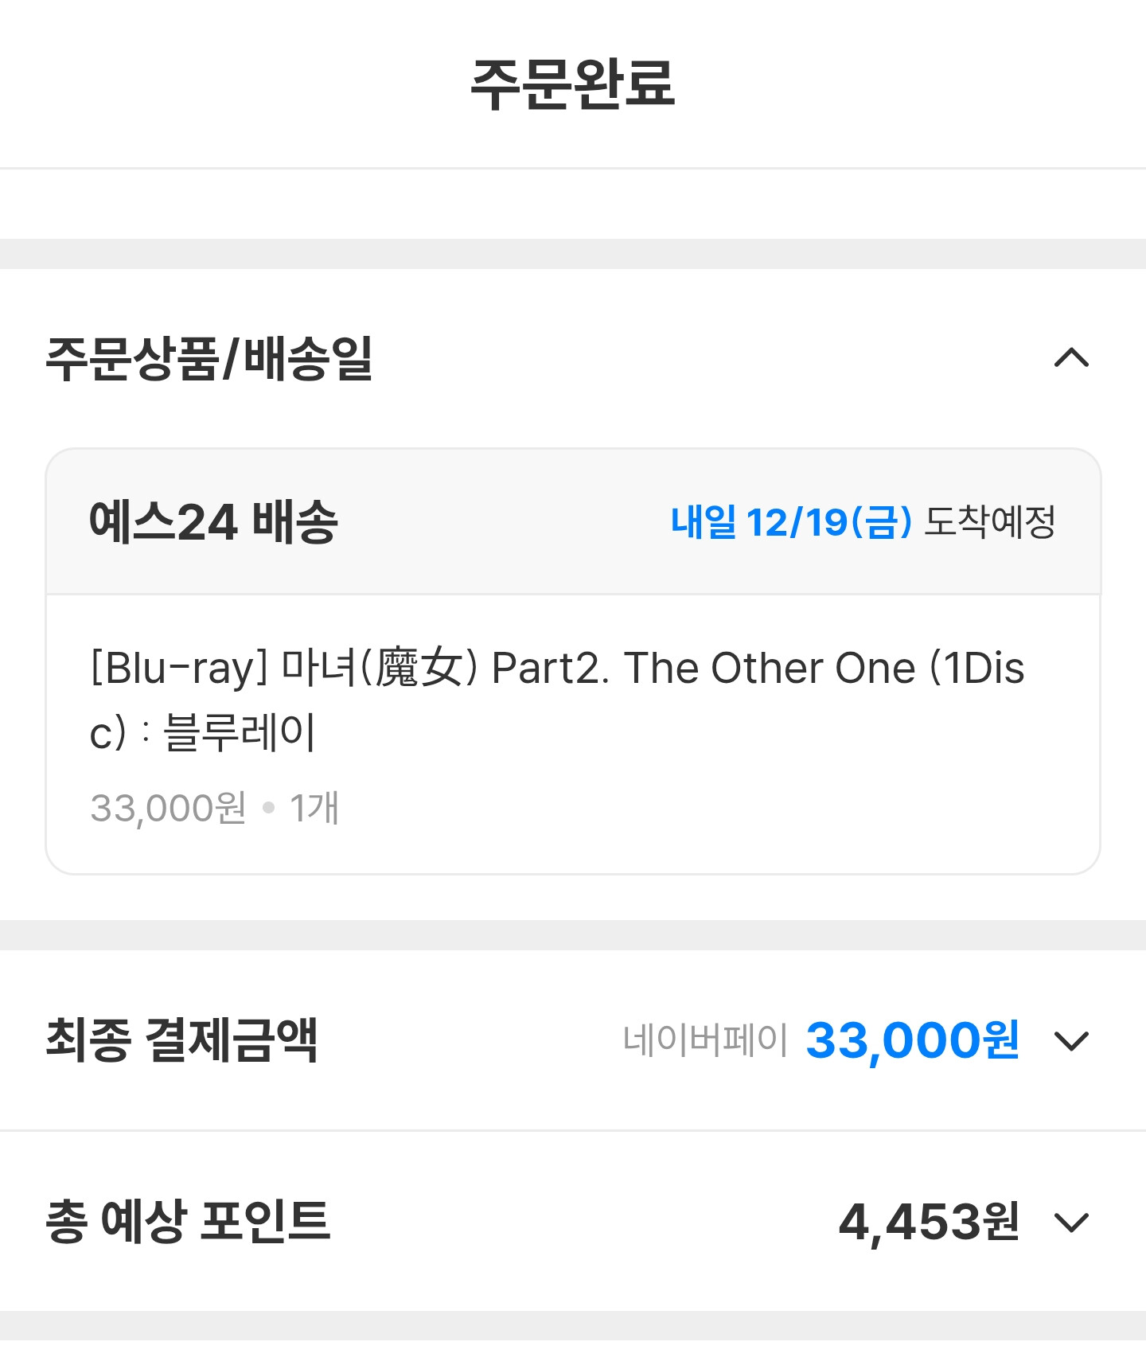The width and height of the screenshot is (1146, 1369).
Task: Click the "Part2." text in product name
Action: (550, 668)
